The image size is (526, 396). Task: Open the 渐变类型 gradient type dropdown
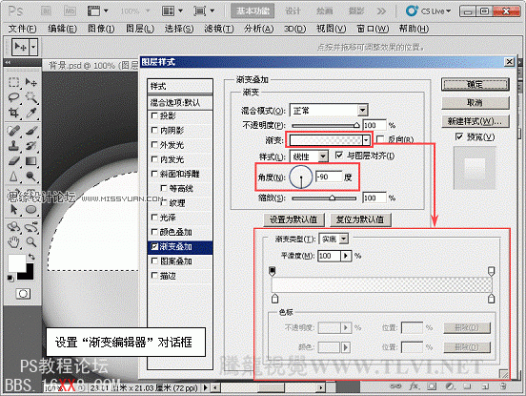(344, 239)
